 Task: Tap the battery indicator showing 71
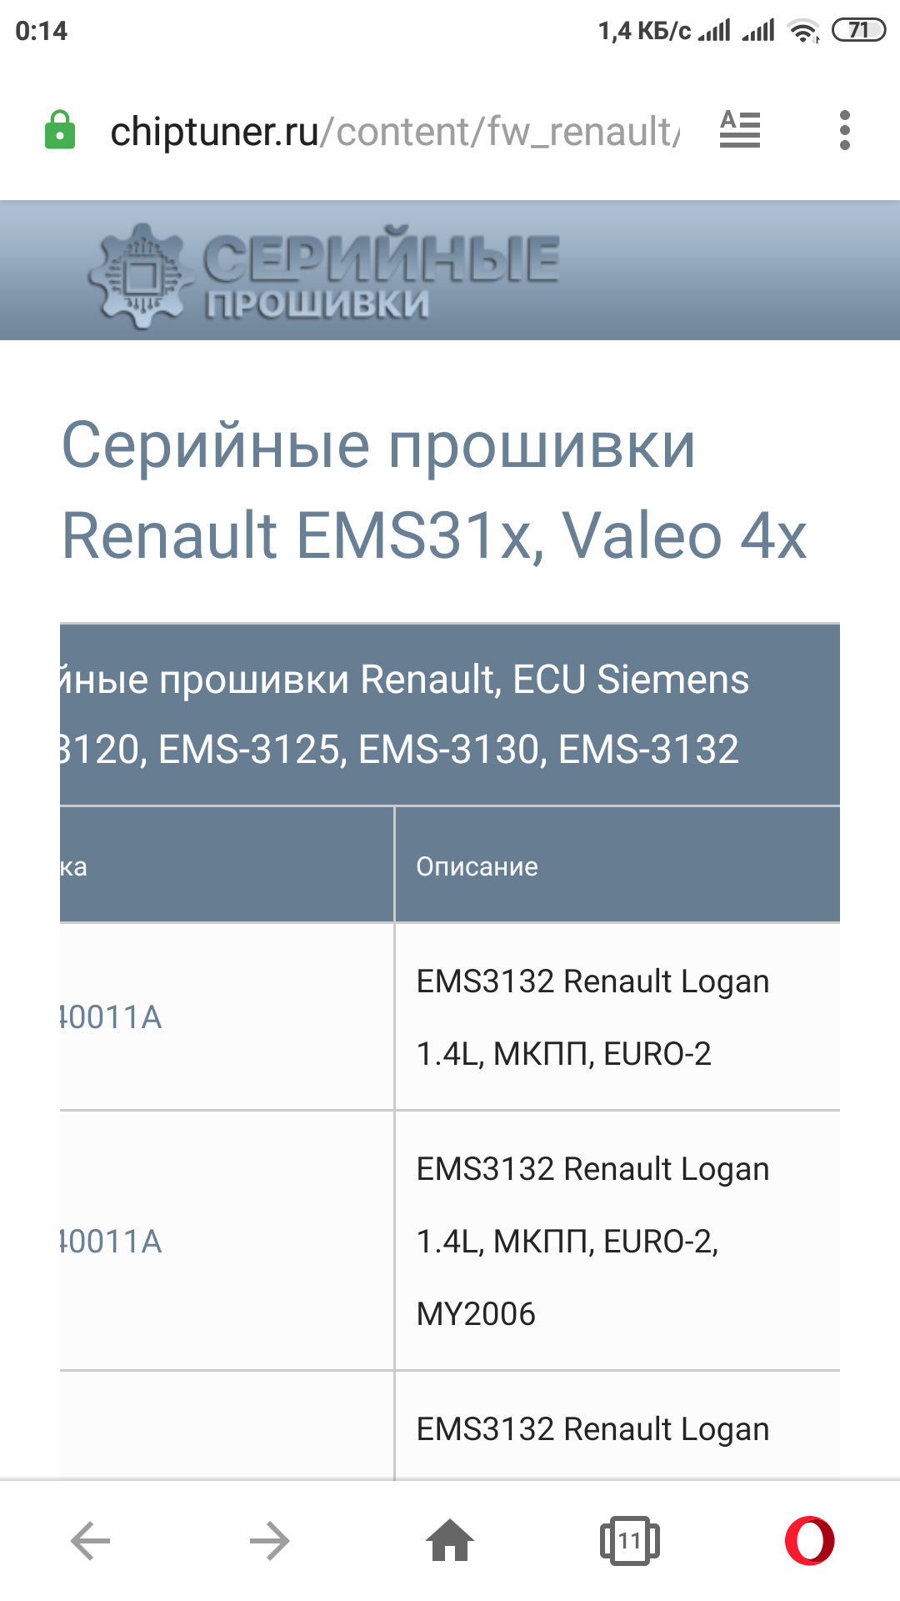tap(858, 31)
